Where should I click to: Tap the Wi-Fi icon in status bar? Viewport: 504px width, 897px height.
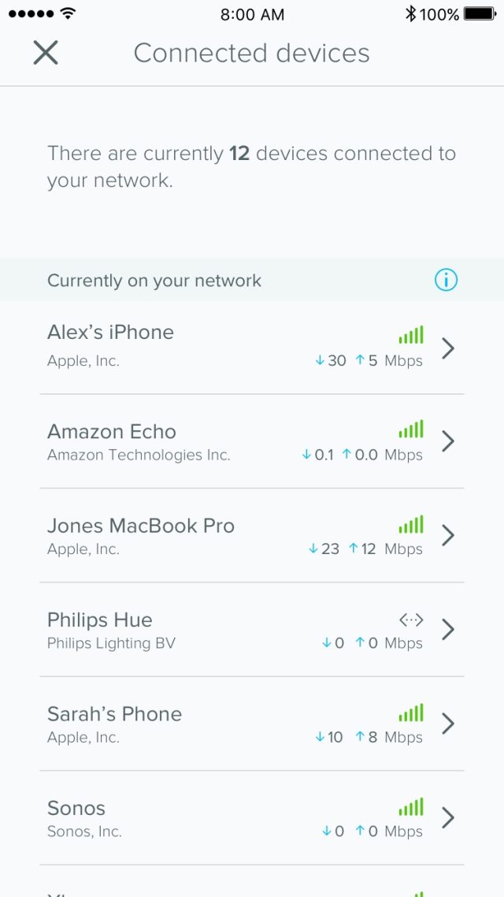coord(69,13)
